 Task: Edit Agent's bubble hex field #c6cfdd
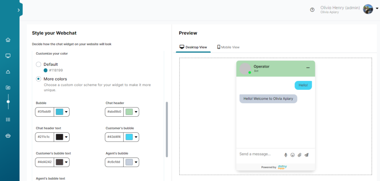tap(114, 162)
